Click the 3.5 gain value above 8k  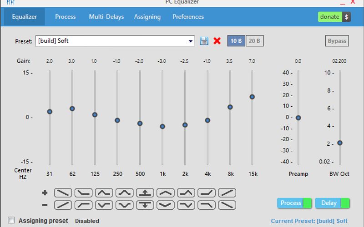click(229, 61)
